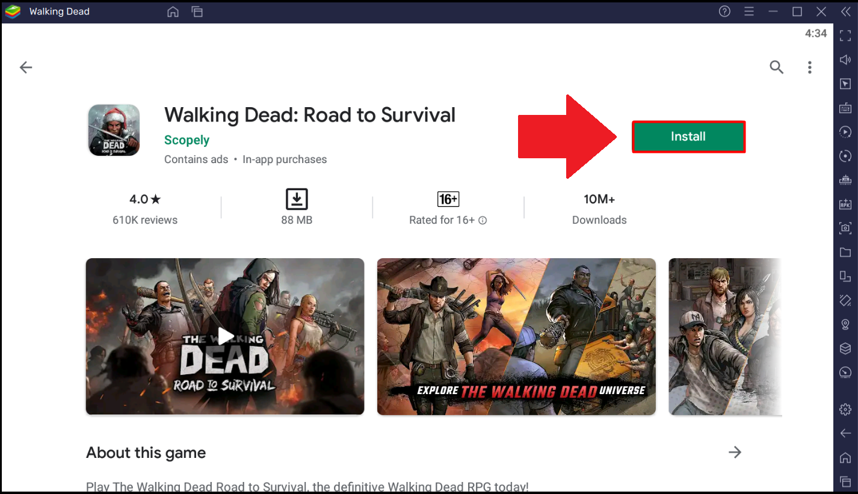The height and width of the screenshot is (494, 858).
Task: Toggle BlueStacks fullscreen mode
Action: (x=845, y=36)
